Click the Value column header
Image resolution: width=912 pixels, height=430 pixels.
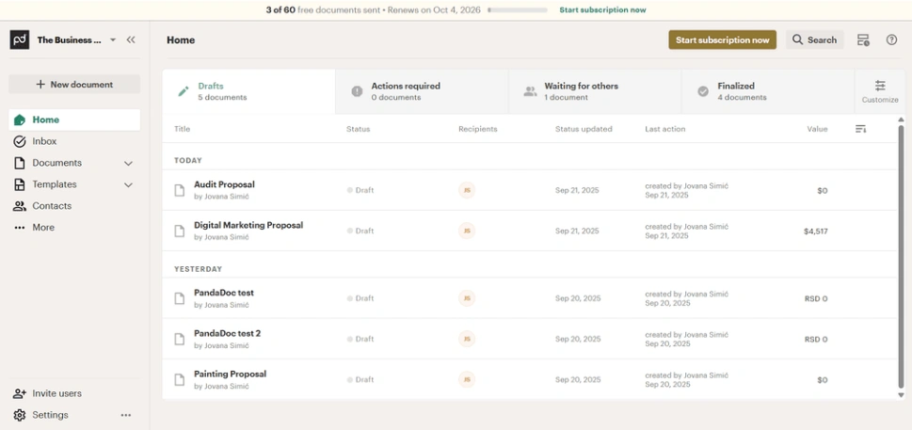[817, 129]
